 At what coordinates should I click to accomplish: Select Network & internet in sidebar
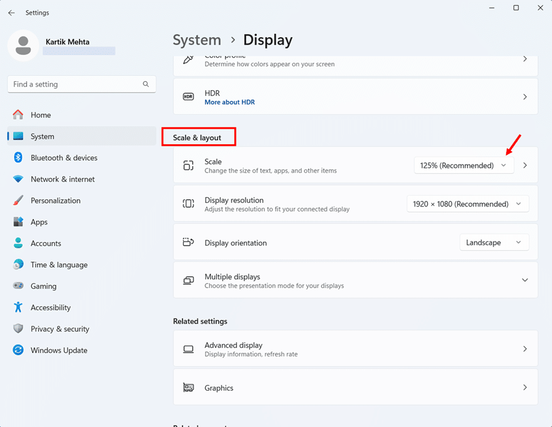[82, 179]
